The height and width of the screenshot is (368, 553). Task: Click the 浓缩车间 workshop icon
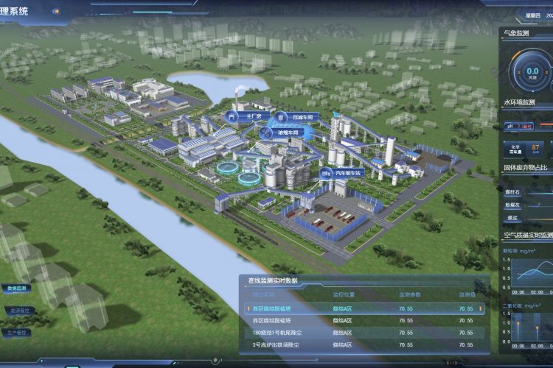coord(265,133)
